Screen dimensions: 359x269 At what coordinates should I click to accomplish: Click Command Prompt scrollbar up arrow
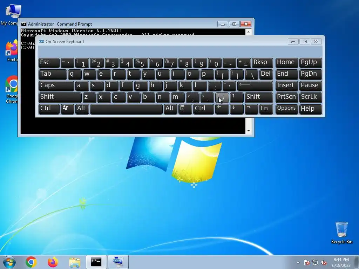[249, 32]
